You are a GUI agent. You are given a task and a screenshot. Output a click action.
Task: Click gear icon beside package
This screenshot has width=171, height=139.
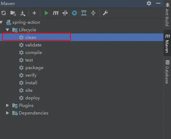(x=21, y=68)
